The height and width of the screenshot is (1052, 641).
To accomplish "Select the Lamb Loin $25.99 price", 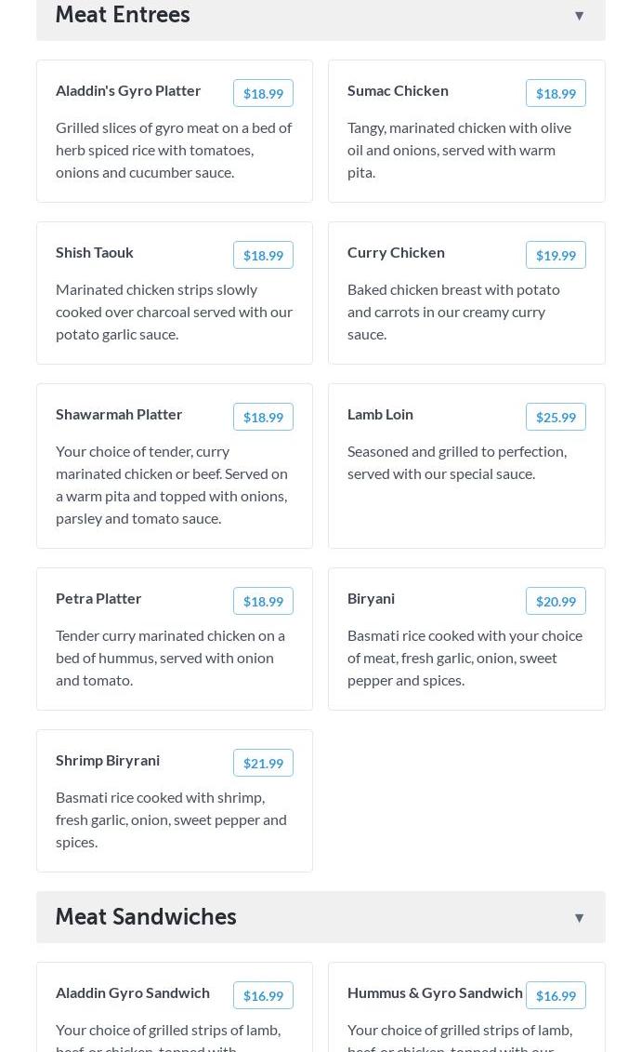I will [556, 417].
